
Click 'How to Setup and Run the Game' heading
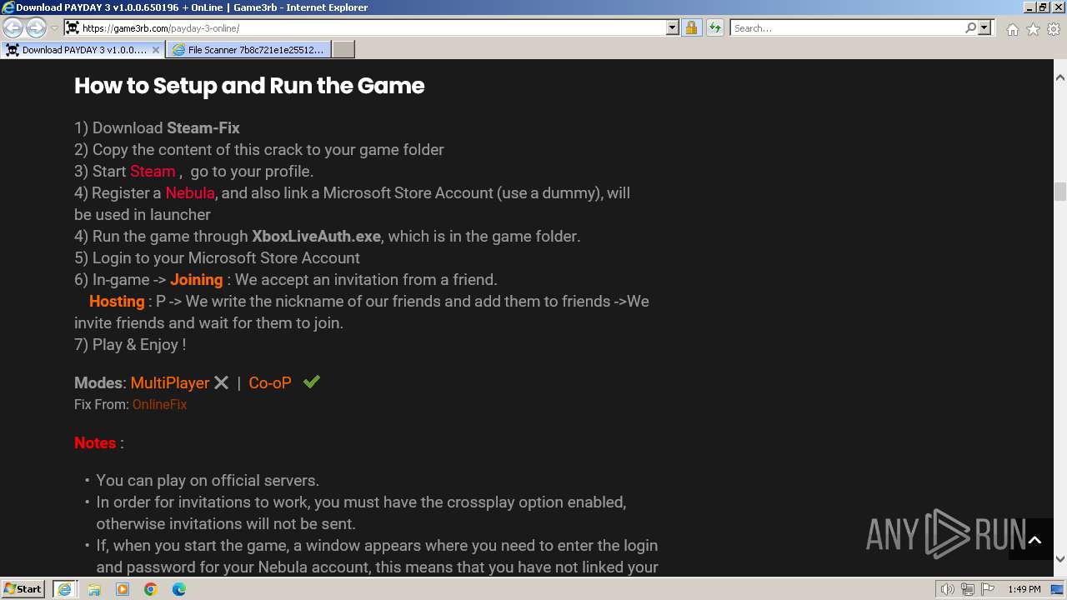[x=249, y=86]
